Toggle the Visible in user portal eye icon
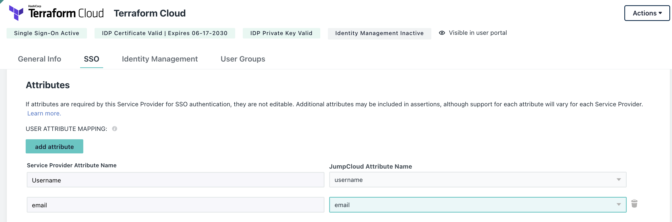 point(442,33)
